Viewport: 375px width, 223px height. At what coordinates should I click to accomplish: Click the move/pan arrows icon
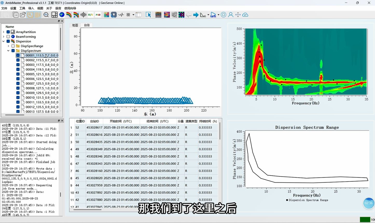238,15
